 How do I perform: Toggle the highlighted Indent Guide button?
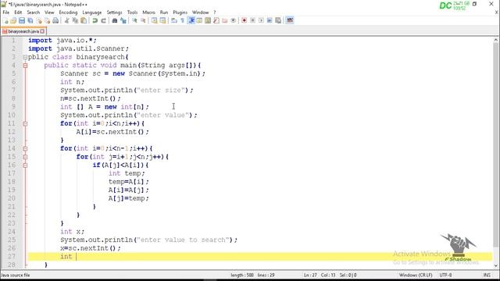191,21
